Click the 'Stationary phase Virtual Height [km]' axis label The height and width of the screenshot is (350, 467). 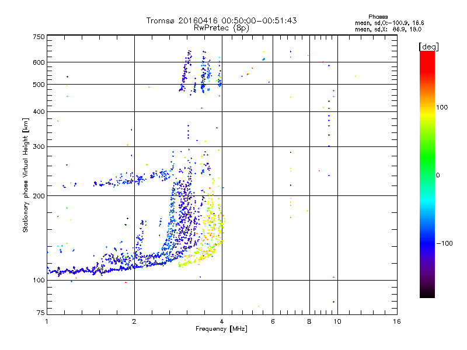pyautogui.click(x=26, y=175)
